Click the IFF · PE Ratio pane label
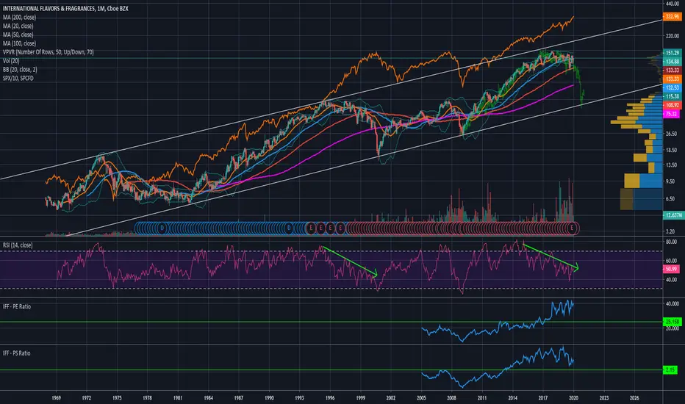Viewport: 685px width, 404px height. coord(17,306)
